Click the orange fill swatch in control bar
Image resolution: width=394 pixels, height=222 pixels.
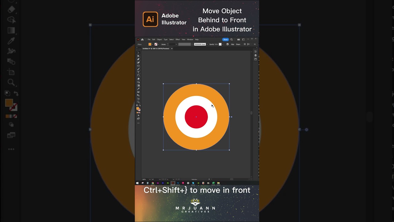coord(150,44)
